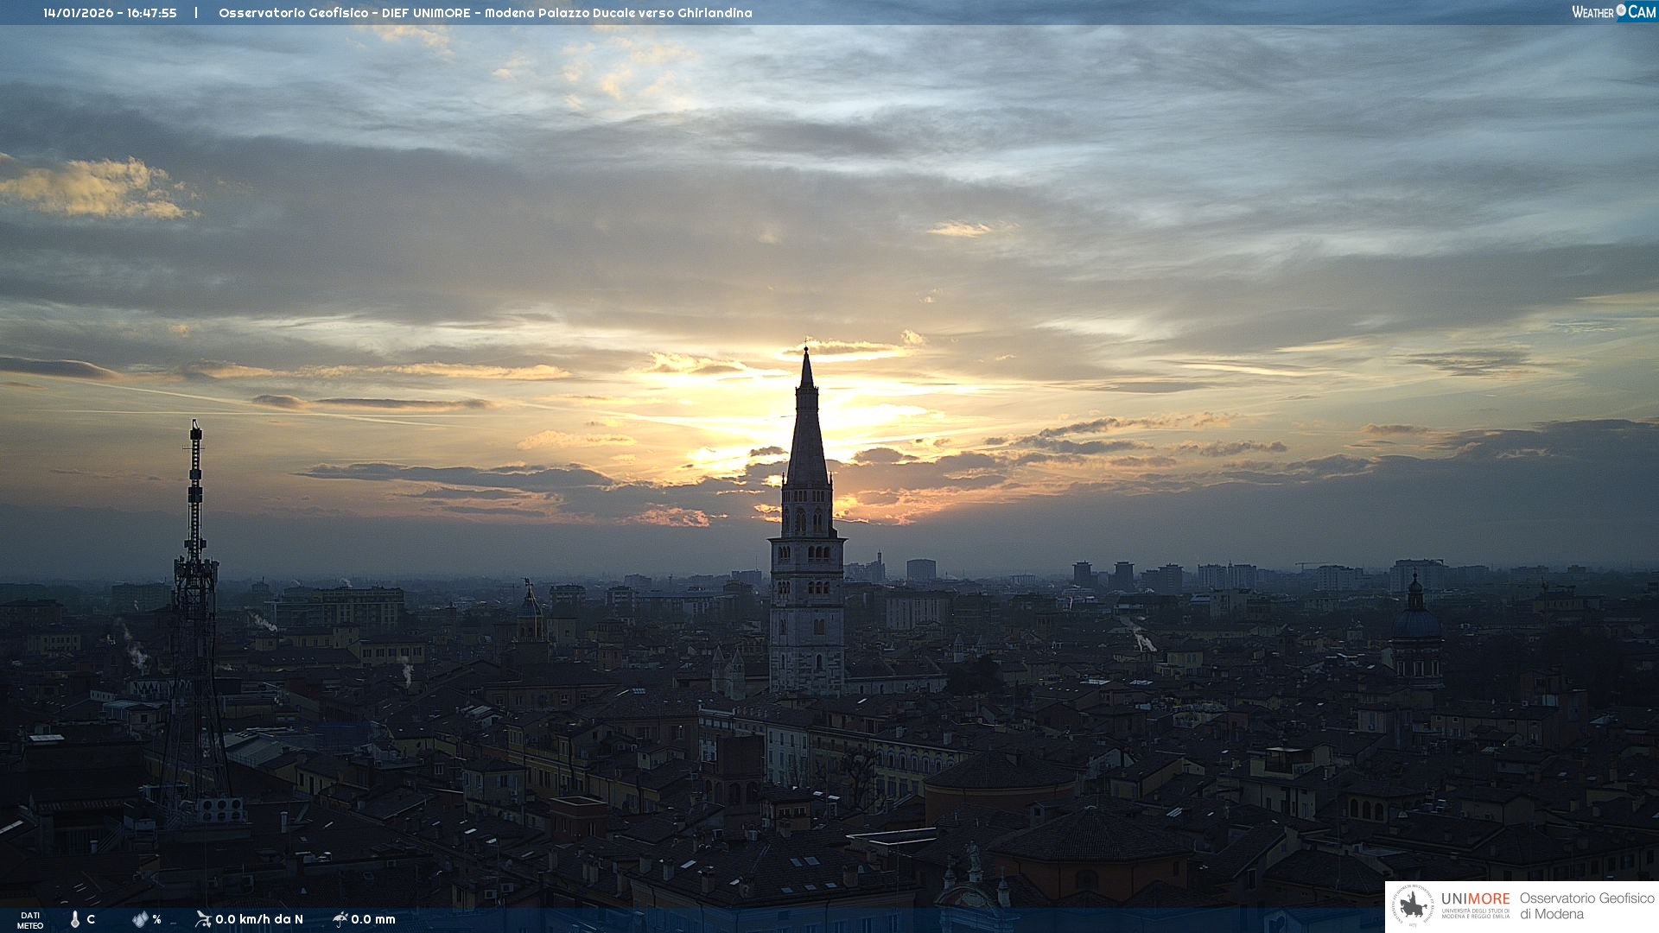Image resolution: width=1659 pixels, height=933 pixels.
Task: Click the Weather word in top-right logo
Action: point(1592,12)
